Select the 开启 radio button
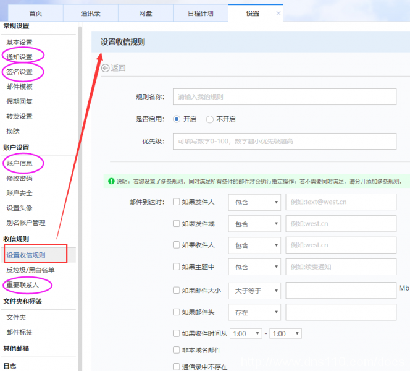This screenshot has height=371, width=410. tap(177, 119)
